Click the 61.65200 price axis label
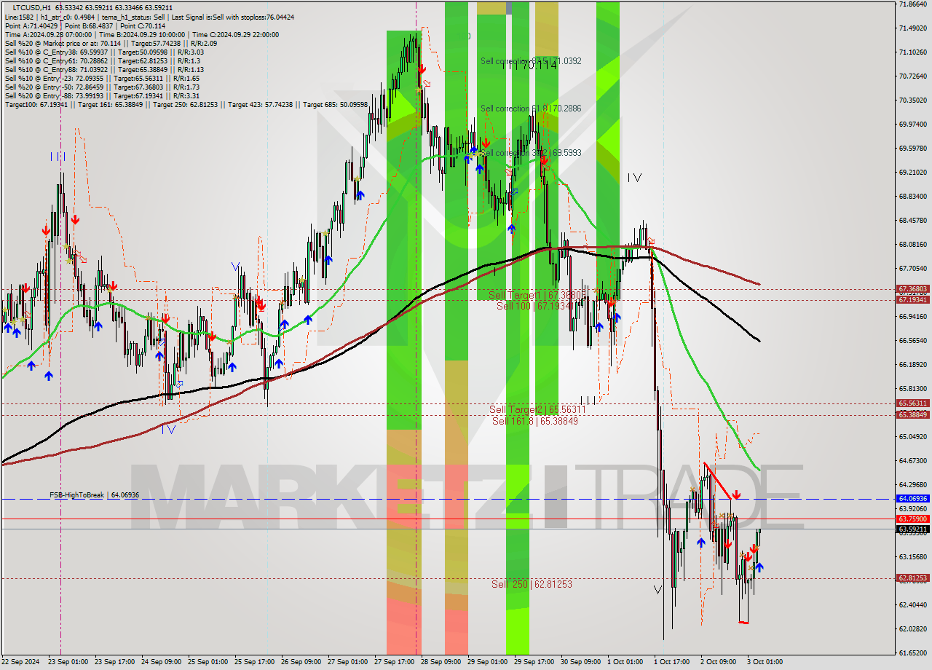Viewport: 932px width, 670px height. pos(912,653)
